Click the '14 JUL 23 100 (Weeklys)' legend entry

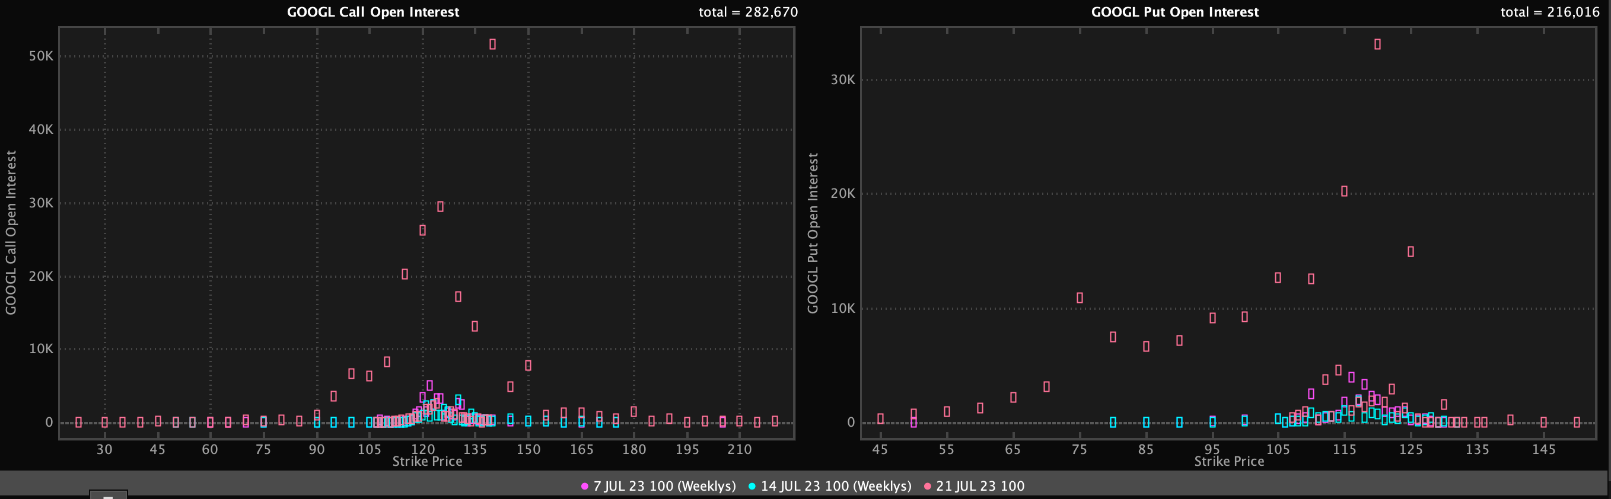click(830, 486)
